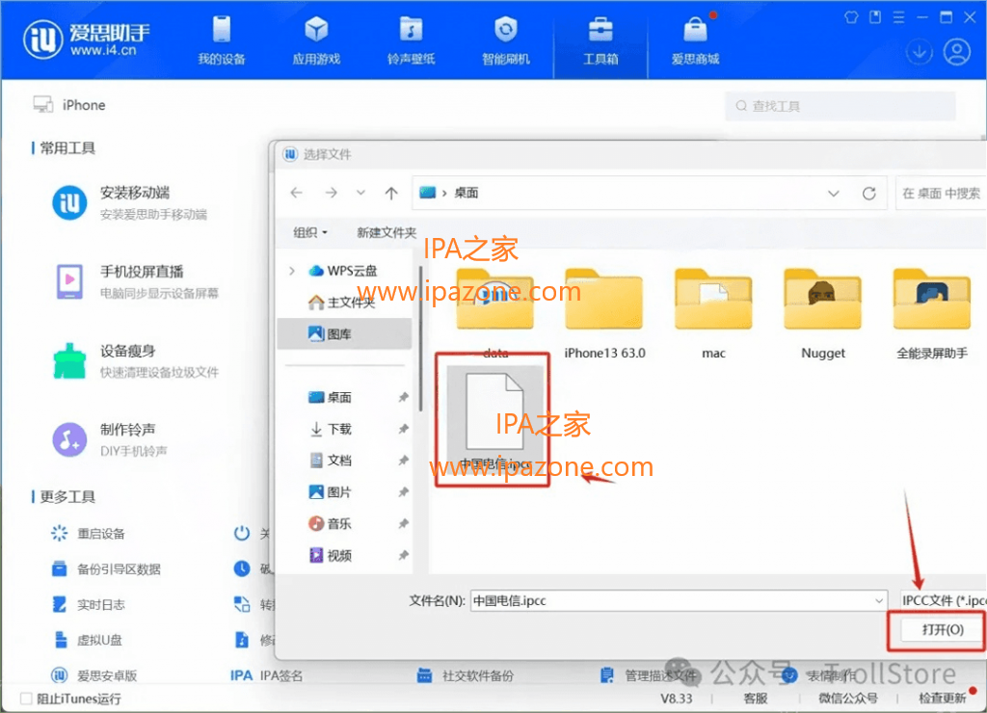Open the 社交软件备份 tool
Screen dimensions: 987x713
click(466, 675)
